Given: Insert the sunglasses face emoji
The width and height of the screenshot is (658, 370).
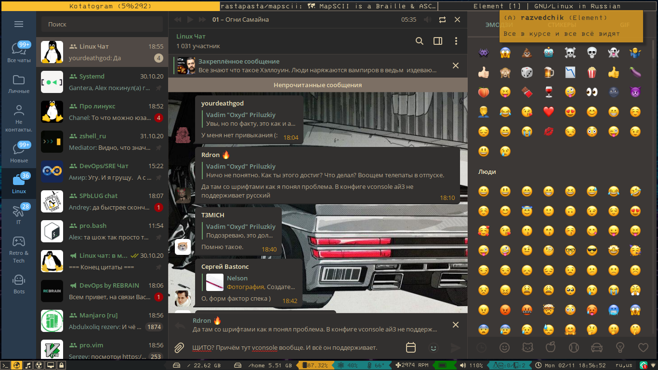Looking at the screenshot, I should [592, 251].
